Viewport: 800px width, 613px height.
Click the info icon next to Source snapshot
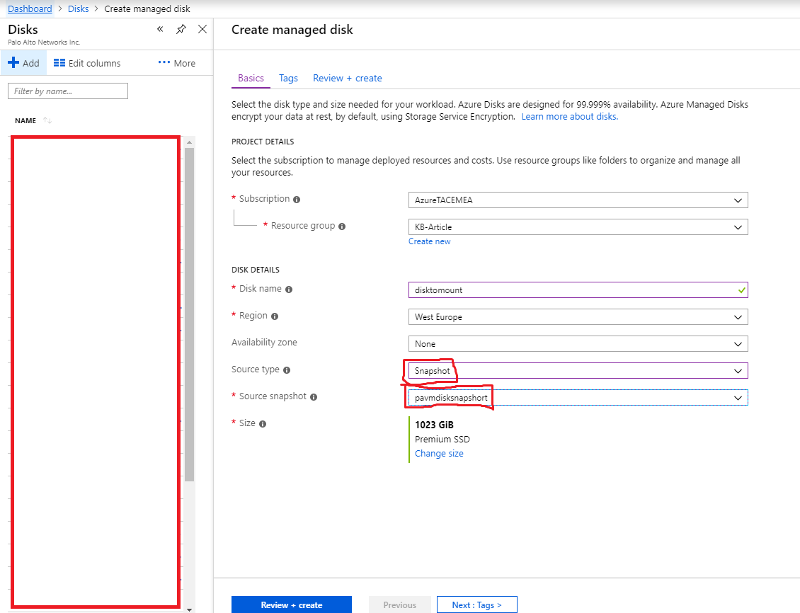pos(314,397)
